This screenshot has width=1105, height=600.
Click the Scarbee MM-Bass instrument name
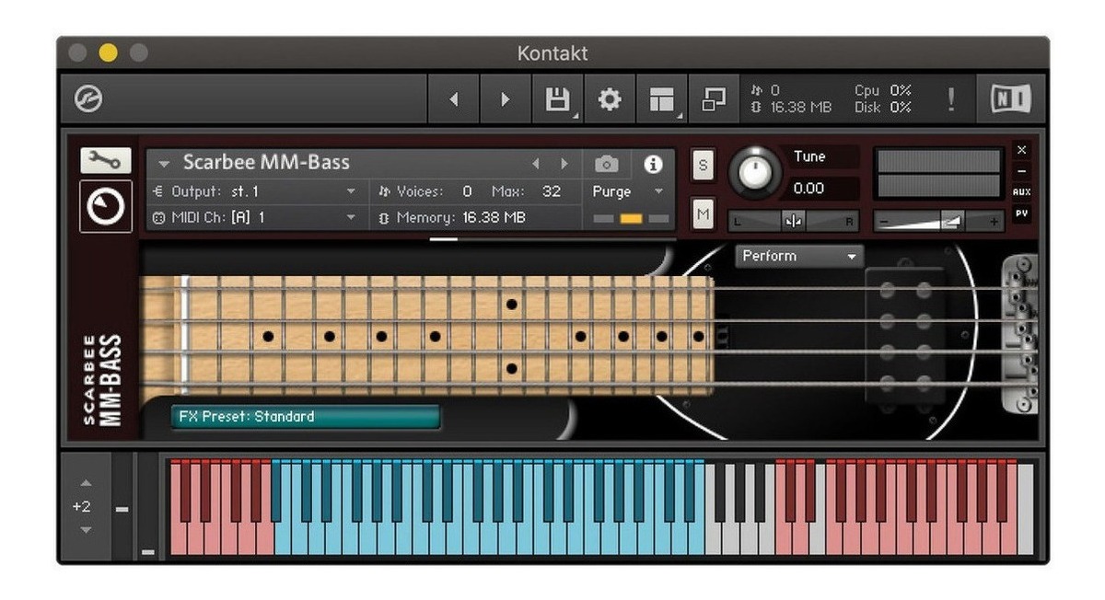[267, 163]
